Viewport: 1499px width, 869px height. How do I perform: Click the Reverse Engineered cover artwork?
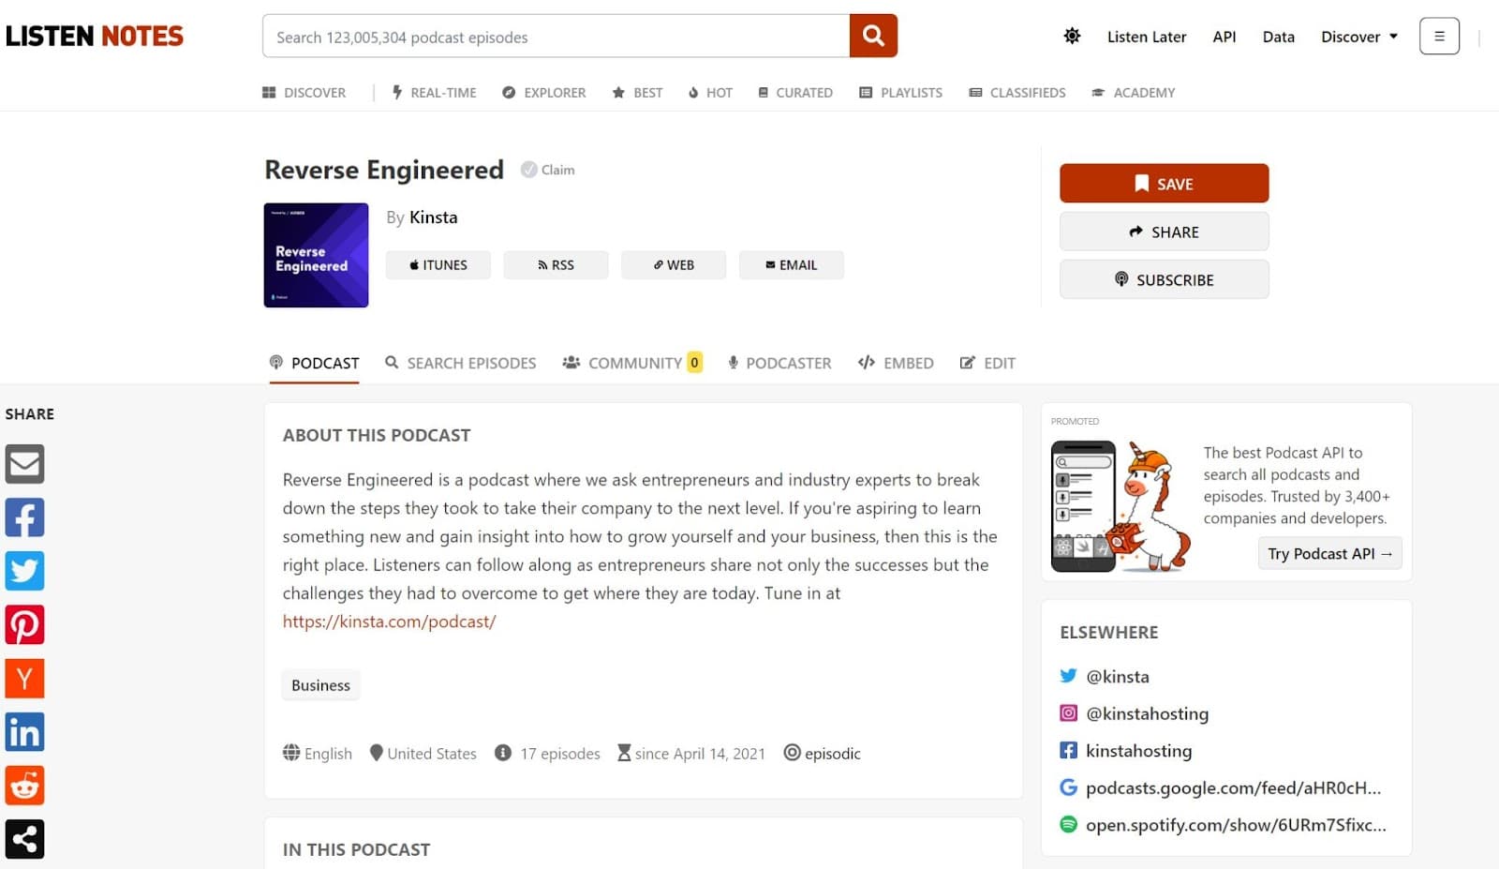pyautogui.click(x=316, y=255)
